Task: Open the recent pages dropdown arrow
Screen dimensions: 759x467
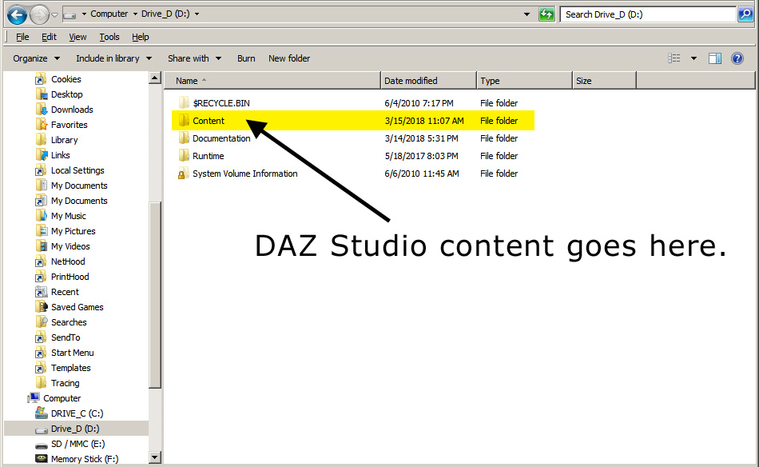Action: pos(54,15)
